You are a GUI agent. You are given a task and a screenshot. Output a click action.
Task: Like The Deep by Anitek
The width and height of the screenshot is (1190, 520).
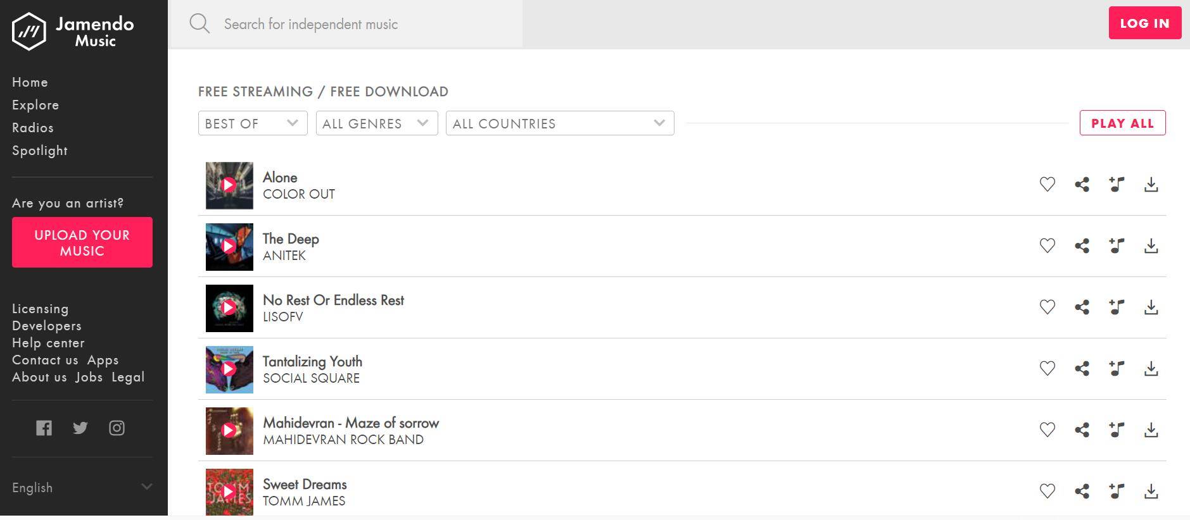pos(1048,245)
